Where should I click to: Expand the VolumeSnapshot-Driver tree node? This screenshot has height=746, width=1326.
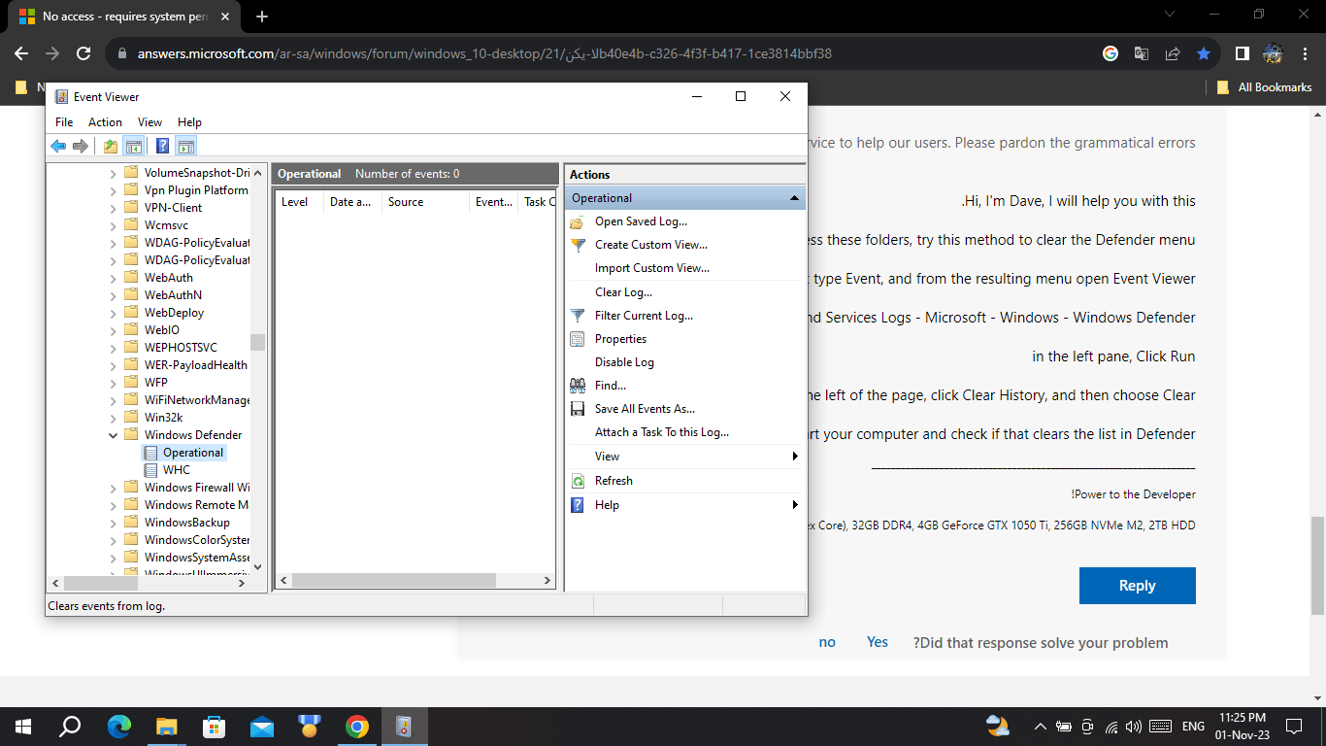(x=114, y=173)
